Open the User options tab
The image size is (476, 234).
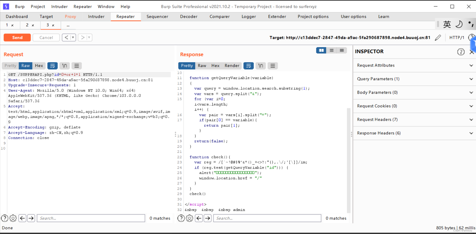[x=353, y=17]
